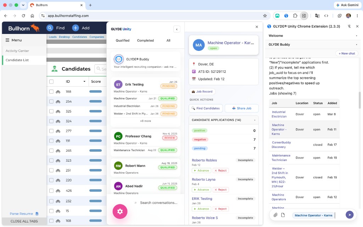Check the box for candidate 191

tap(51, 141)
